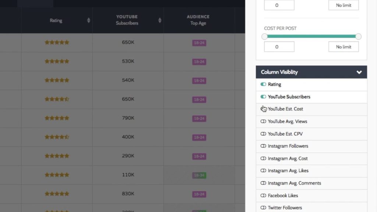The width and height of the screenshot is (377, 212).
Task: Show Instagram Followers column
Action: [x=263, y=146]
